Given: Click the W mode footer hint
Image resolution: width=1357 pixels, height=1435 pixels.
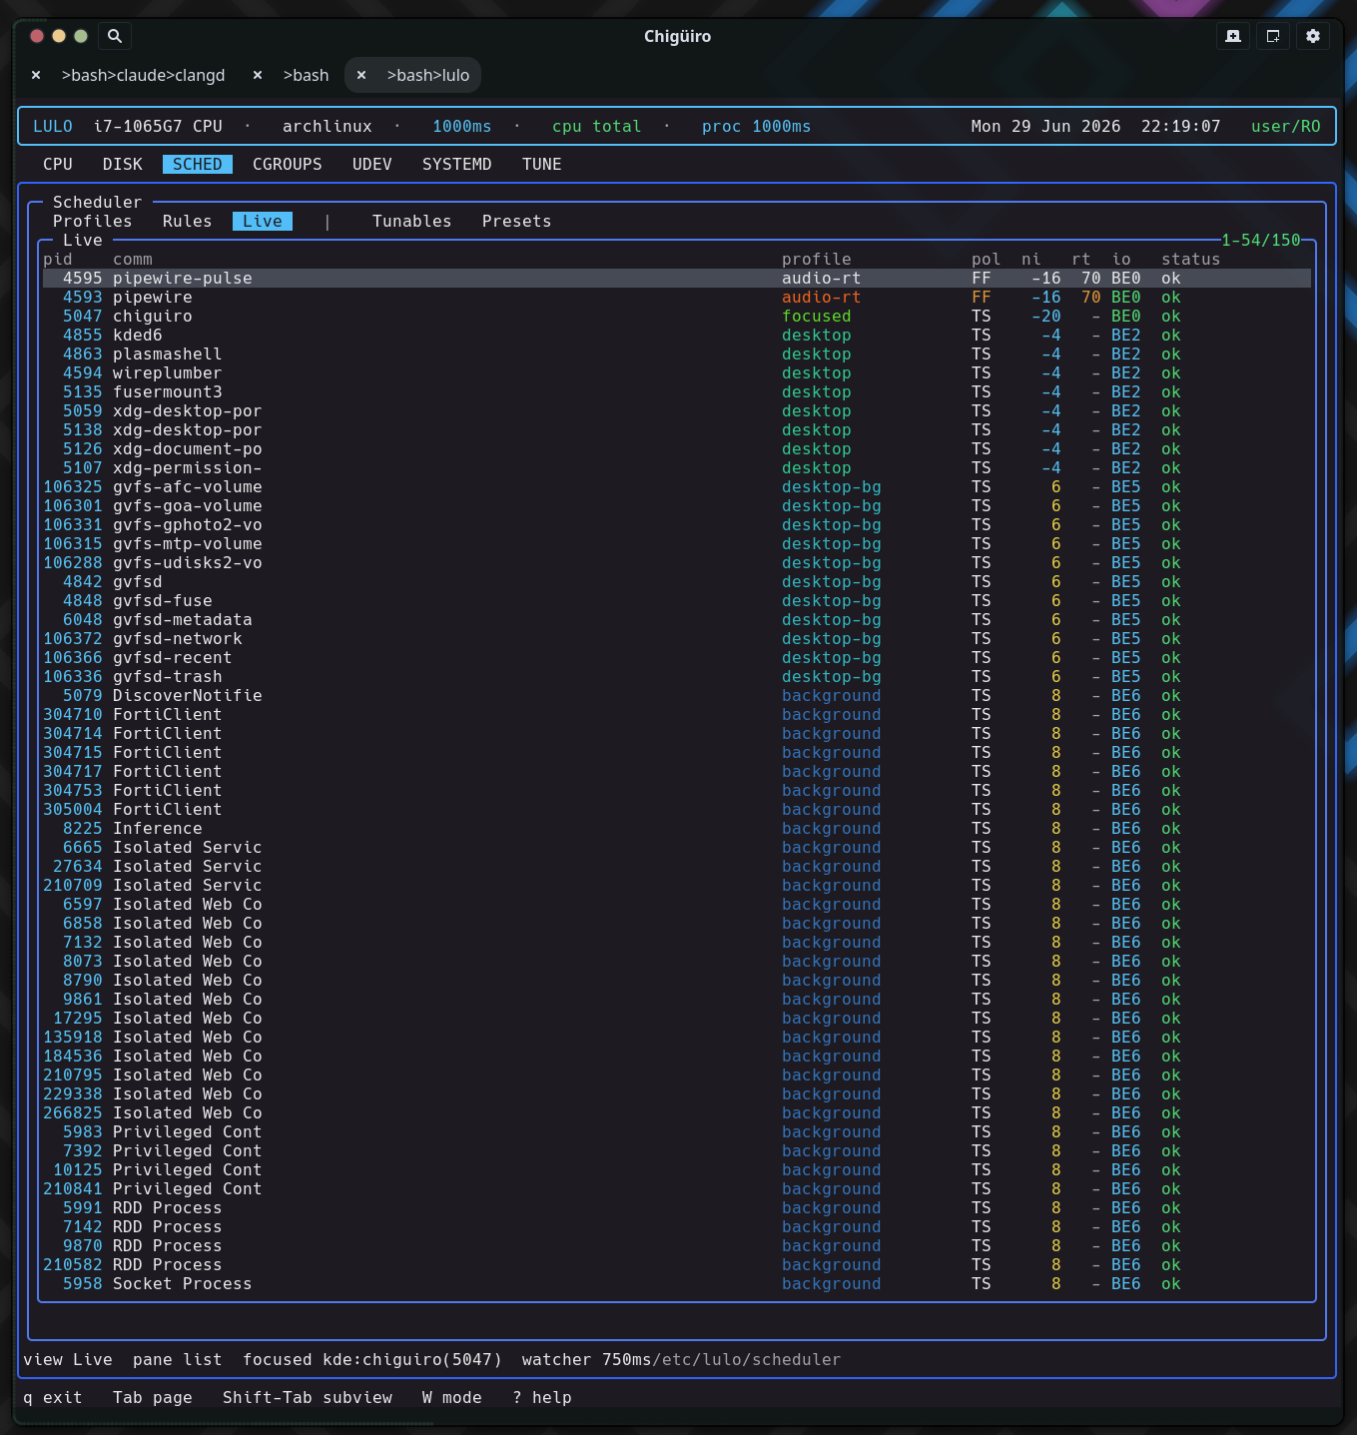Looking at the screenshot, I should (452, 1397).
